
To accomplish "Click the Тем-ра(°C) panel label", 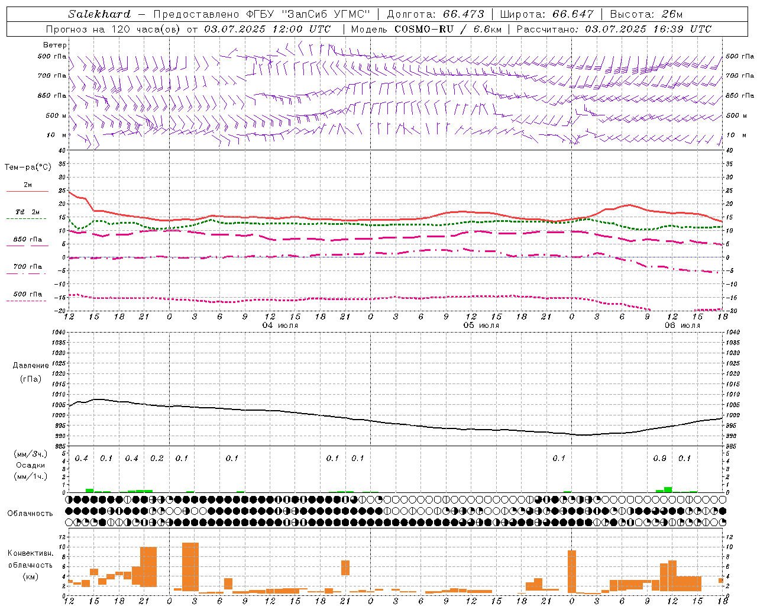I will pos(28,167).
